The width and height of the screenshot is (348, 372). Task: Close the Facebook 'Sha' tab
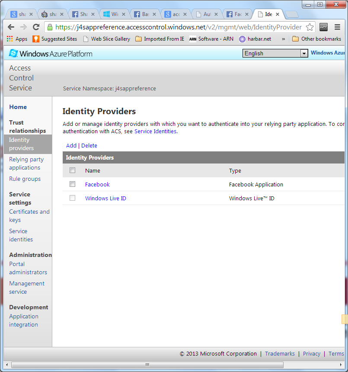93,14
